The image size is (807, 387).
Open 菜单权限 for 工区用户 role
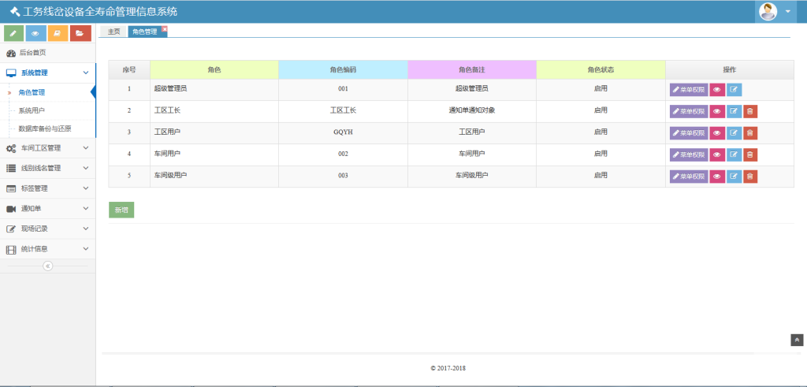click(688, 133)
